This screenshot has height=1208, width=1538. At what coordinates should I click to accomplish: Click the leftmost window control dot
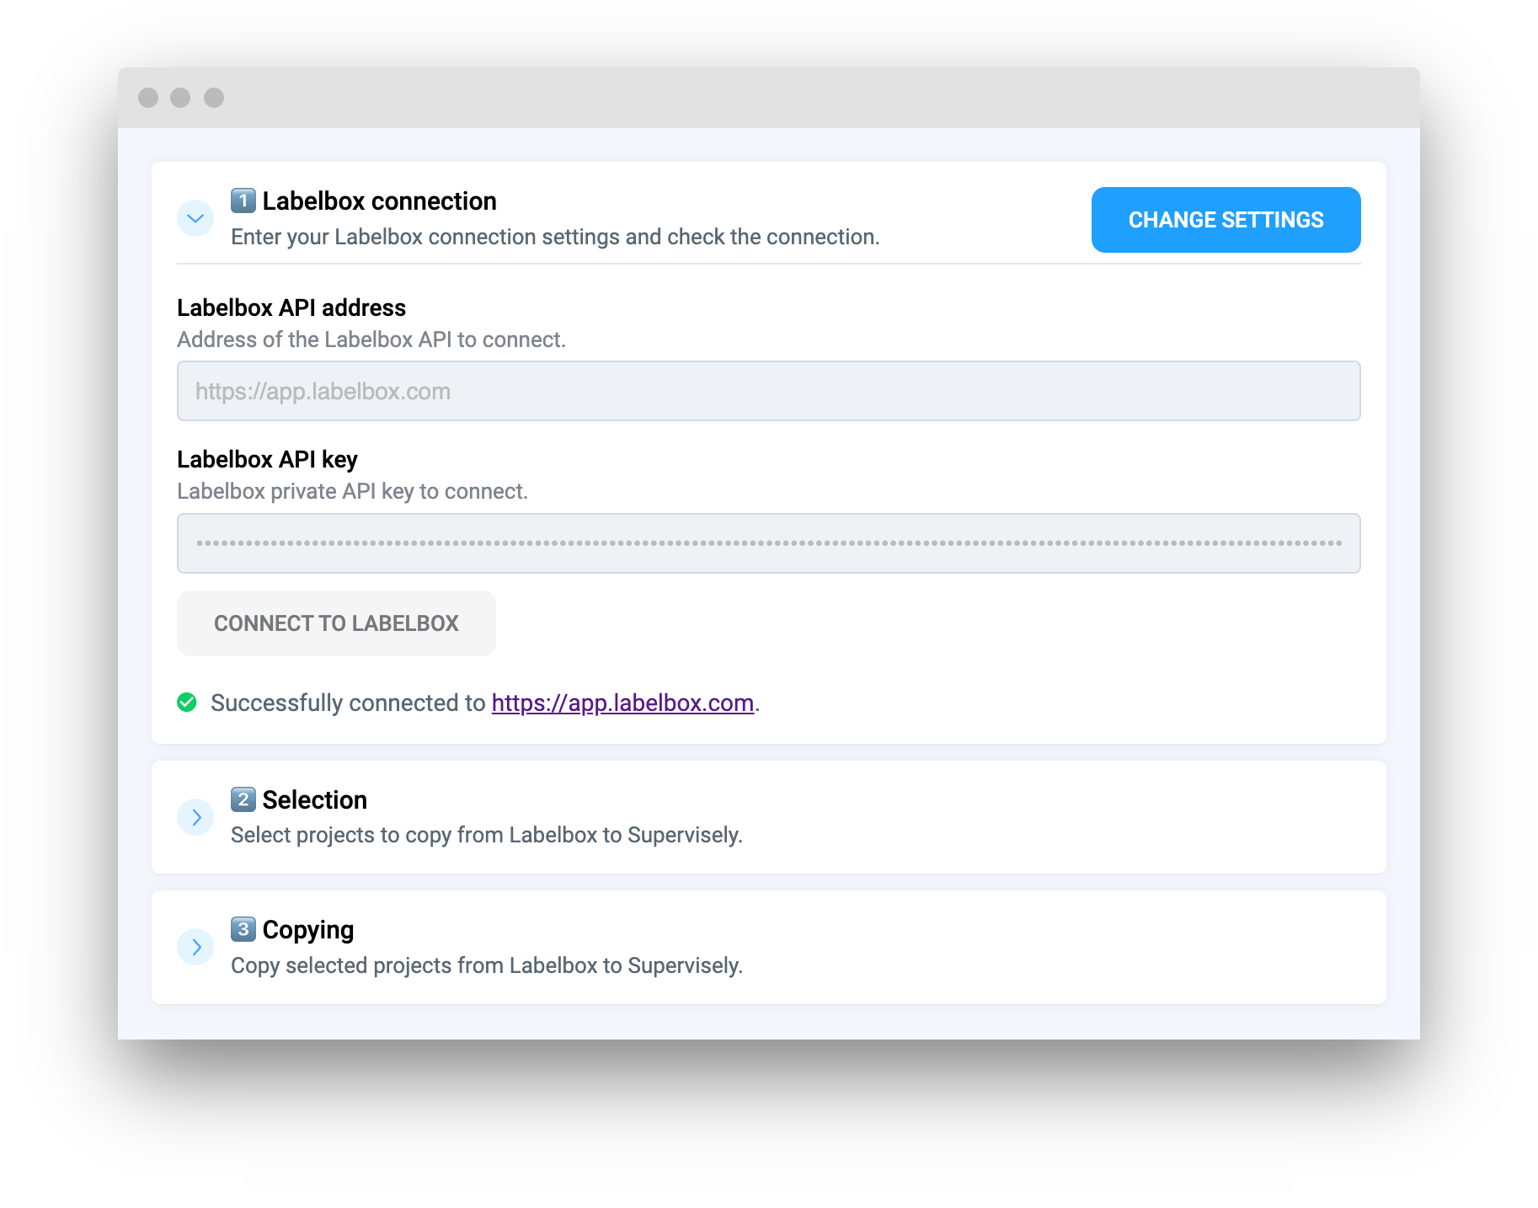(151, 98)
